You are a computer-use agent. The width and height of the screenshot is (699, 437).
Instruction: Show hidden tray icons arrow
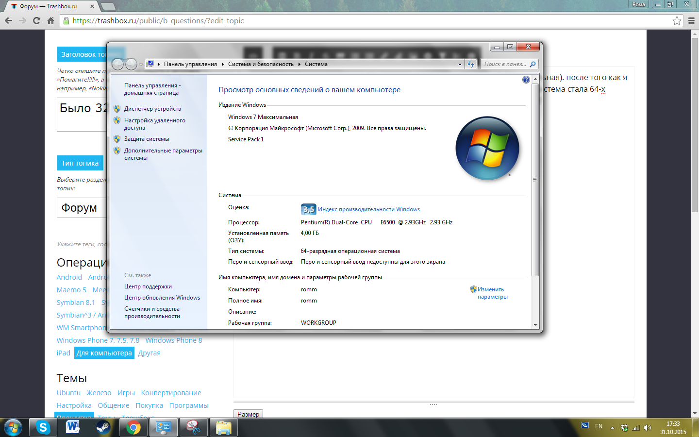tap(612, 428)
